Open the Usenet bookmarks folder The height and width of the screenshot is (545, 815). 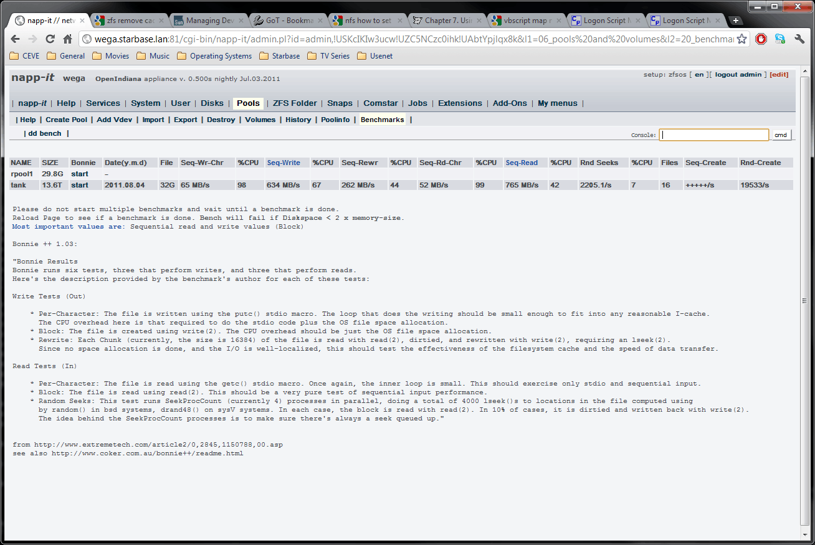tap(375, 56)
